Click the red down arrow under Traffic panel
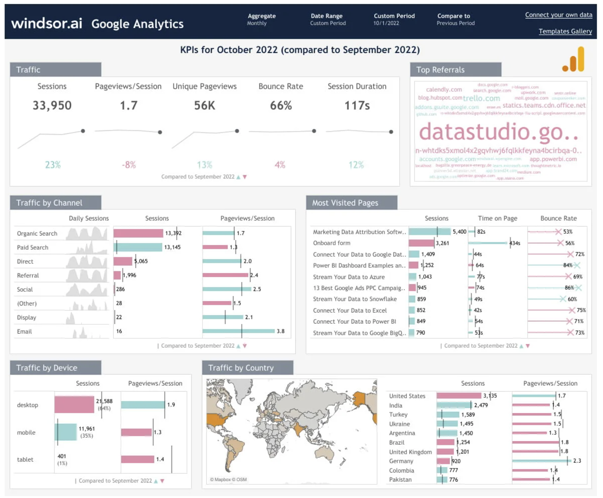The width and height of the screenshot is (603, 498). 245,177
